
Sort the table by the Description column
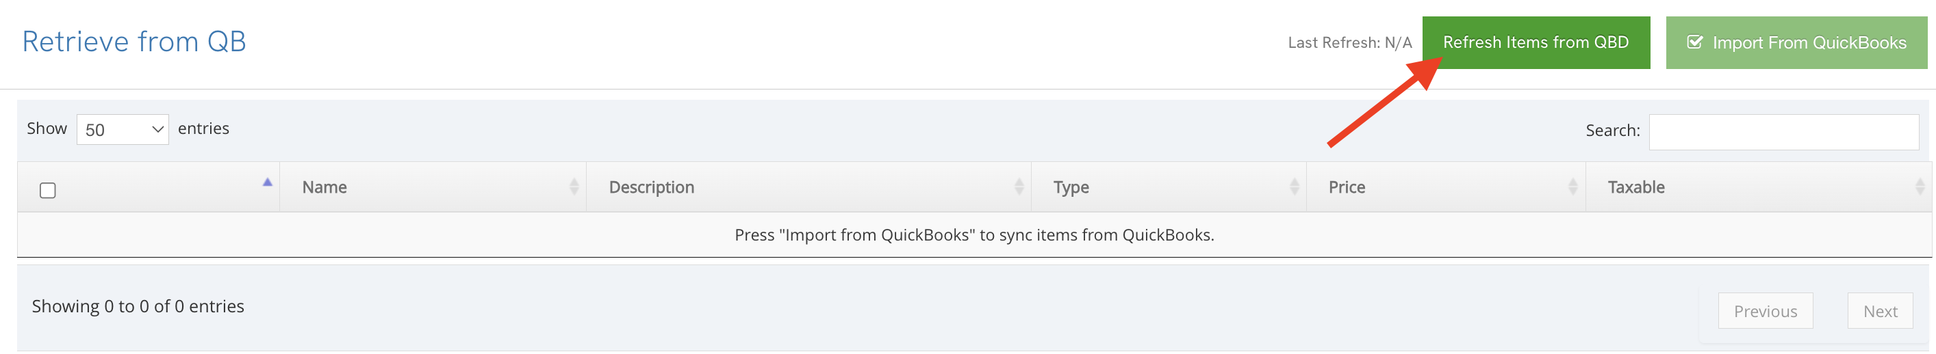point(808,187)
